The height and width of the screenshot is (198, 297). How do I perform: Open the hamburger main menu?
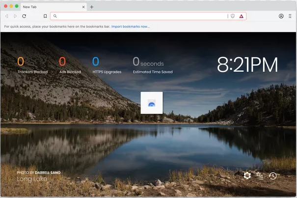click(290, 16)
